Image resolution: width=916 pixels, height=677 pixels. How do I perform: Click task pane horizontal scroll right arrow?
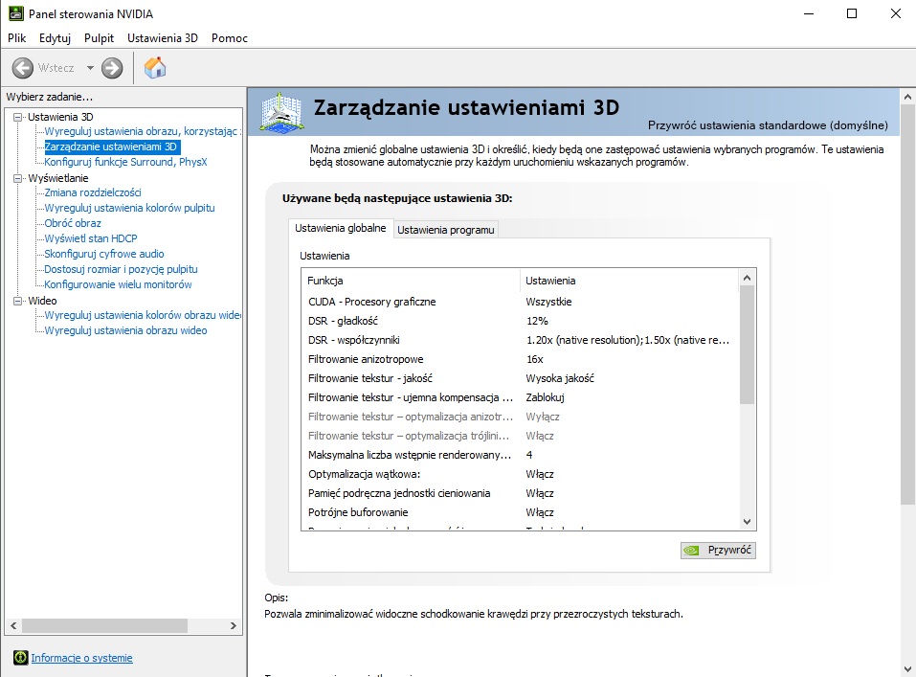pyautogui.click(x=234, y=625)
